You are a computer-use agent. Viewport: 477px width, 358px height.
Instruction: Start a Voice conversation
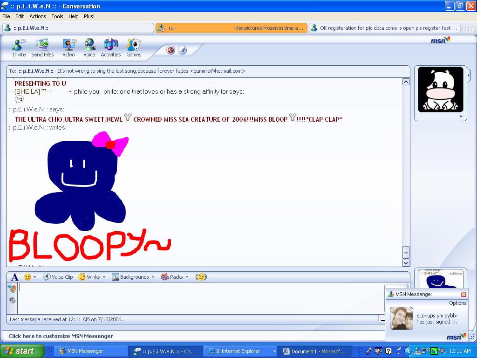pyautogui.click(x=89, y=48)
